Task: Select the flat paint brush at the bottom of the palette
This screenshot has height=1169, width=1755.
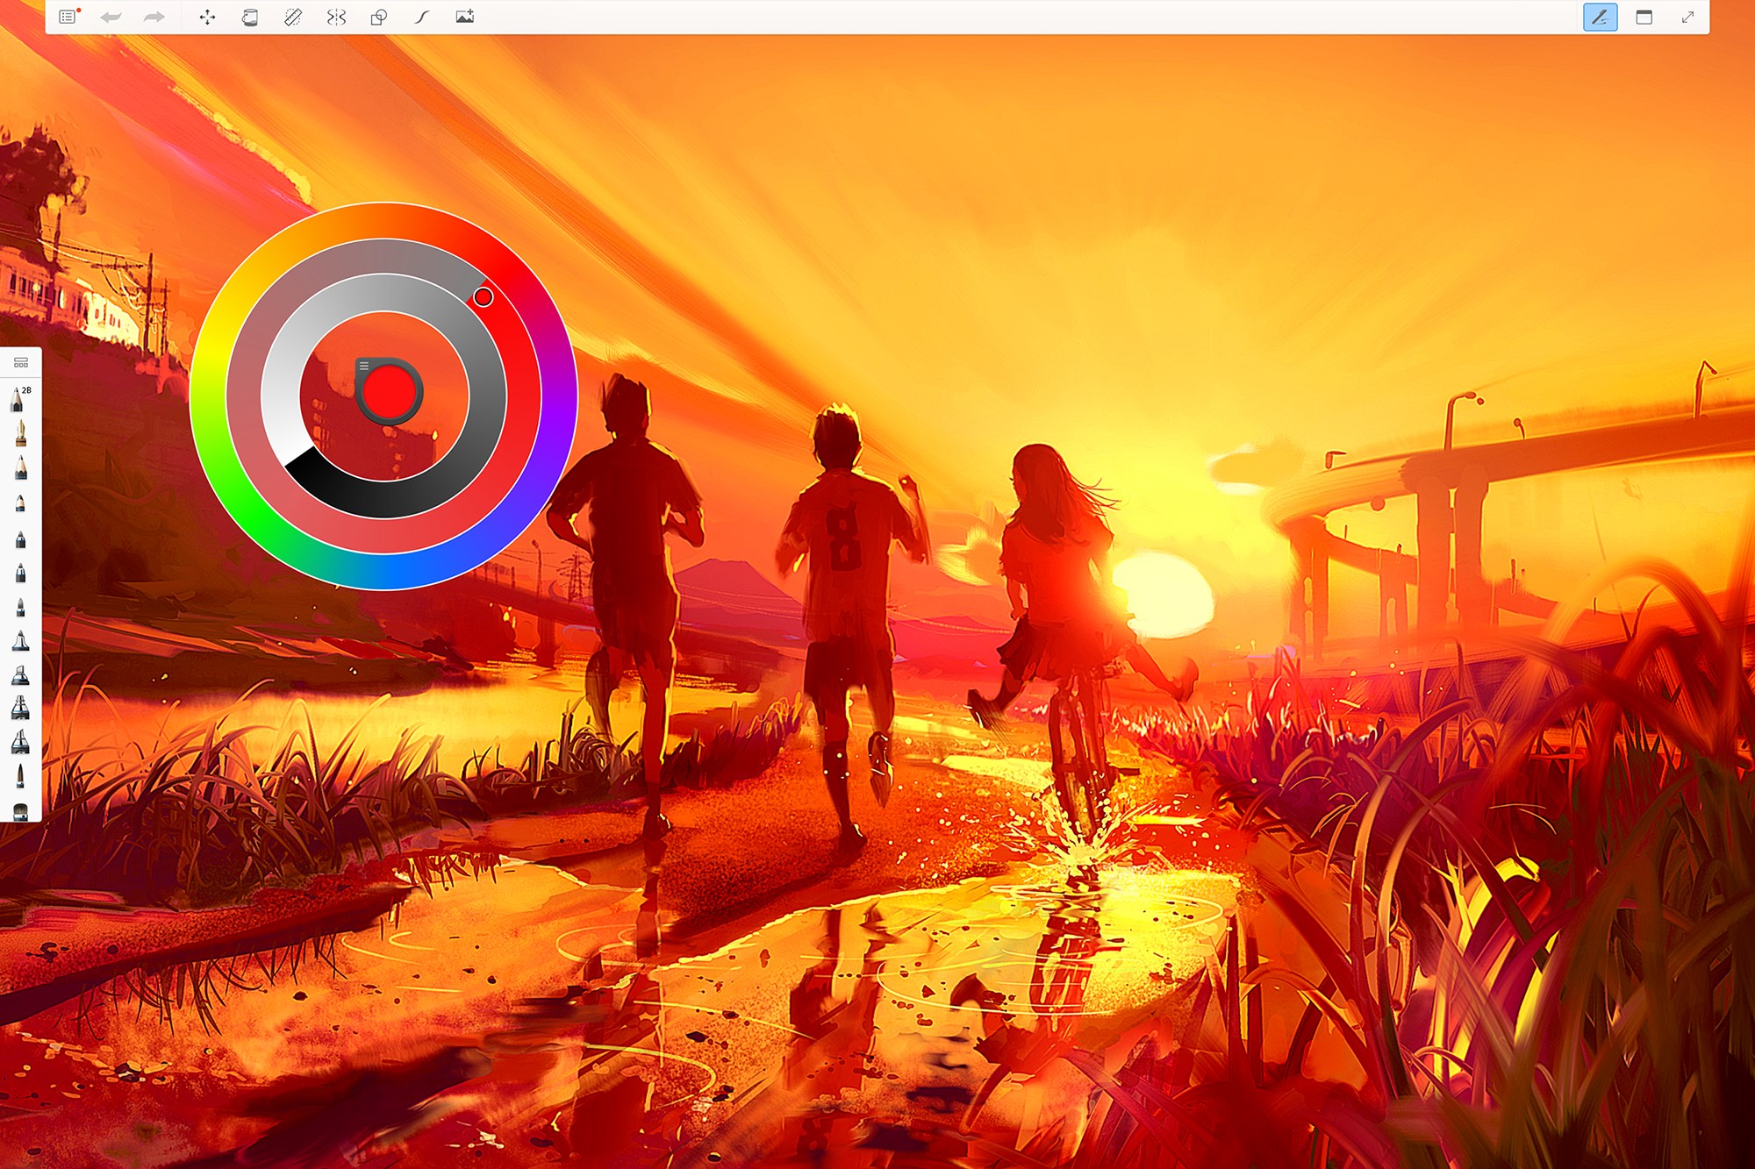Action: 20,811
